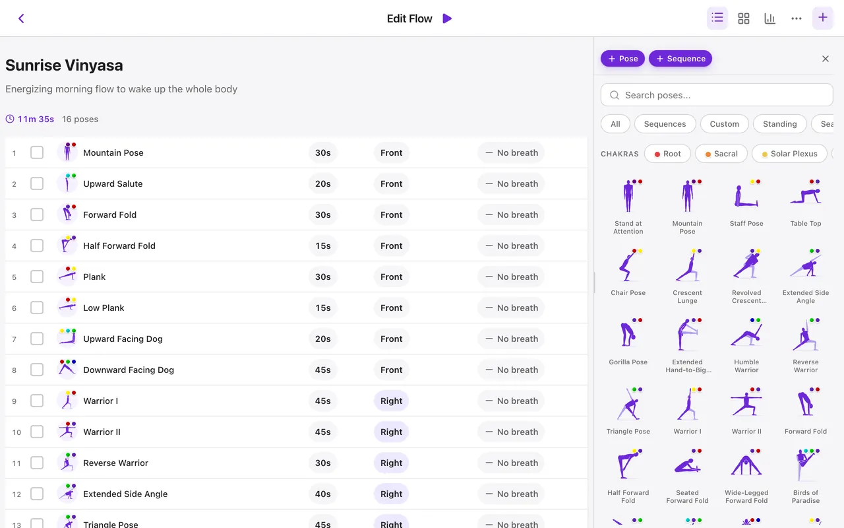Show the Sequences filter
Image resolution: width=844 pixels, height=528 pixels.
(665, 124)
